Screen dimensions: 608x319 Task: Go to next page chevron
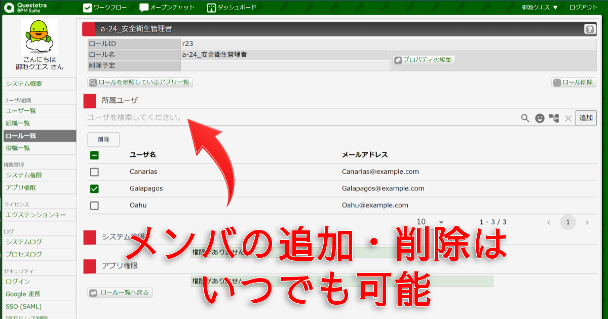(x=587, y=222)
